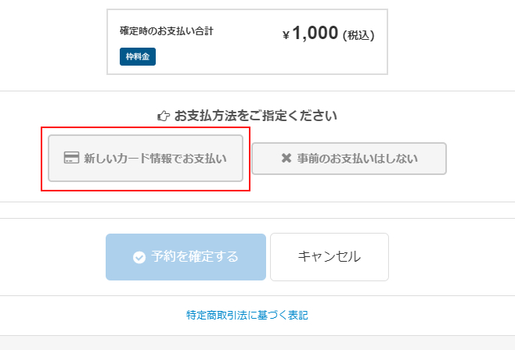Click the blue 枠料金 badge
This screenshot has width=515, height=350.
(138, 57)
